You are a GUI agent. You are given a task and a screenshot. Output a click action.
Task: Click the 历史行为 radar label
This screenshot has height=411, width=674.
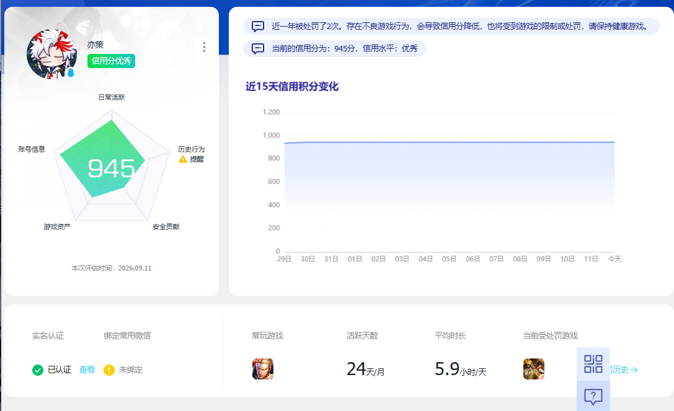tap(191, 149)
